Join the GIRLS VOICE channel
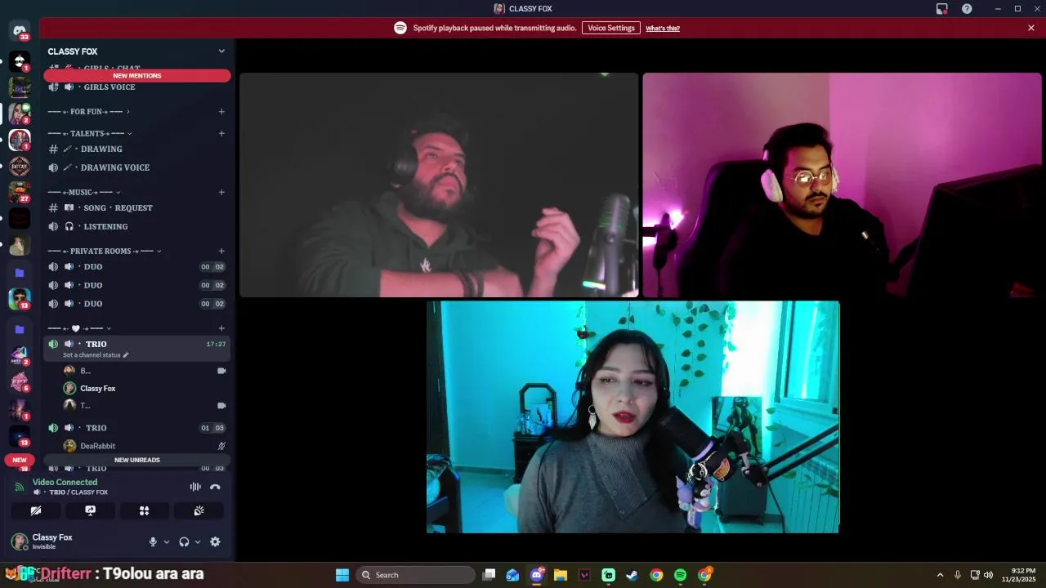The width and height of the screenshot is (1046, 588). coord(137,87)
